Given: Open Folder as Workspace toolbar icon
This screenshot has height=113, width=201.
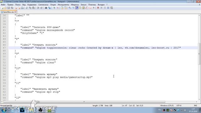Looking at the screenshot, I should (x=90, y=8).
